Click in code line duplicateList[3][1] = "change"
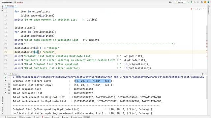 37,48
